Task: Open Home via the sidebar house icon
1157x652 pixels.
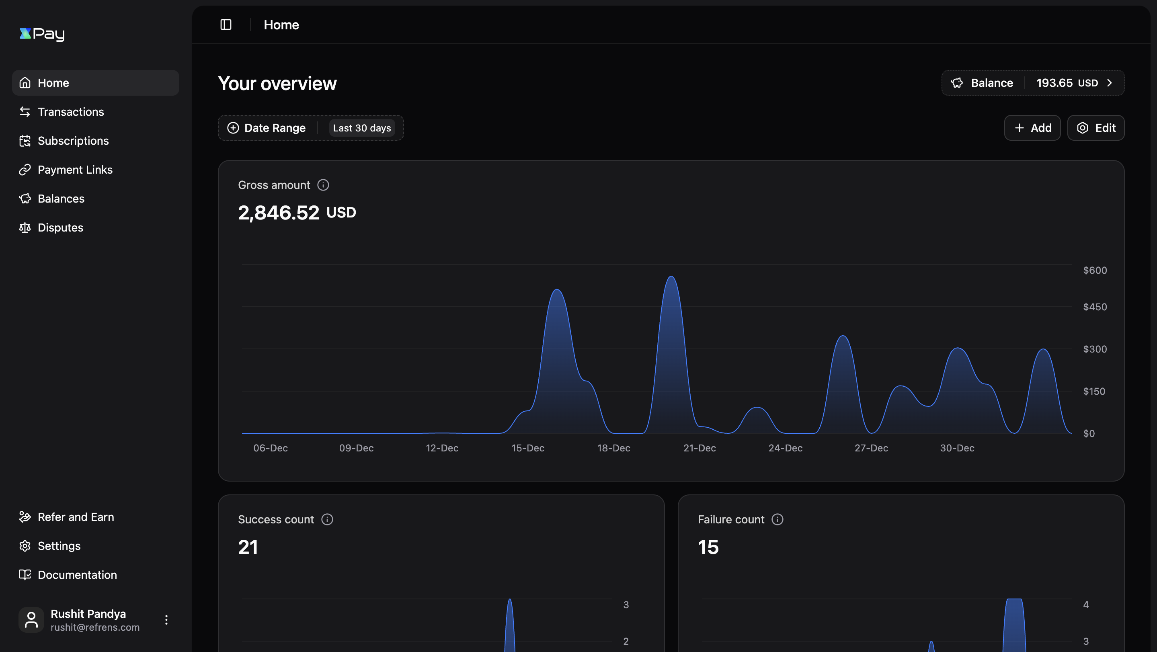Action: [25, 82]
